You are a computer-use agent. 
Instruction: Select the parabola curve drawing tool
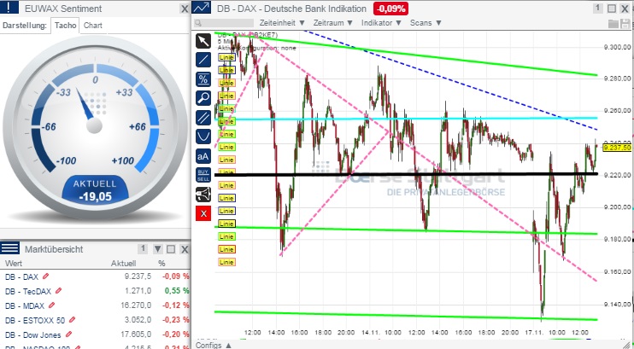tap(203, 137)
